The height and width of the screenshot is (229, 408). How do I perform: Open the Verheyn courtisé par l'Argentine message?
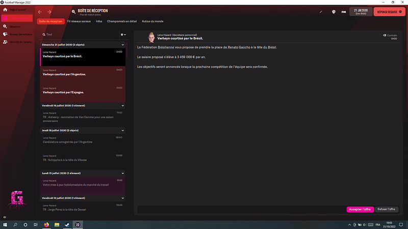pyautogui.click(x=83, y=75)
